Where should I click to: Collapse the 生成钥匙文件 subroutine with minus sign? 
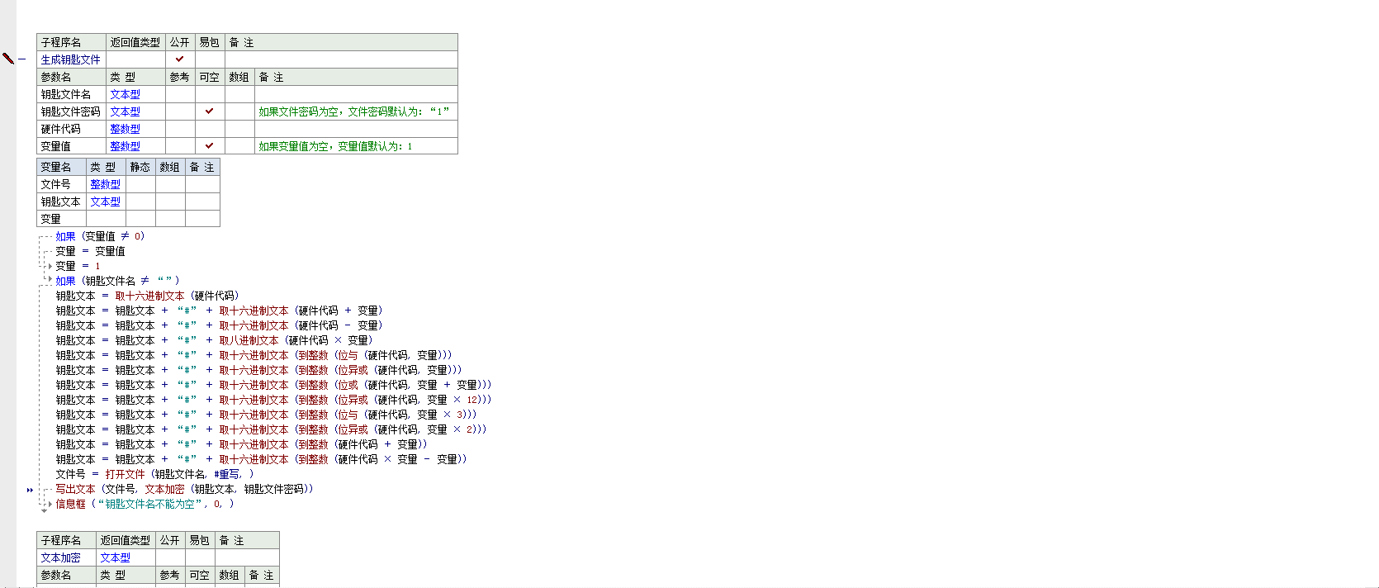point(22,59)
